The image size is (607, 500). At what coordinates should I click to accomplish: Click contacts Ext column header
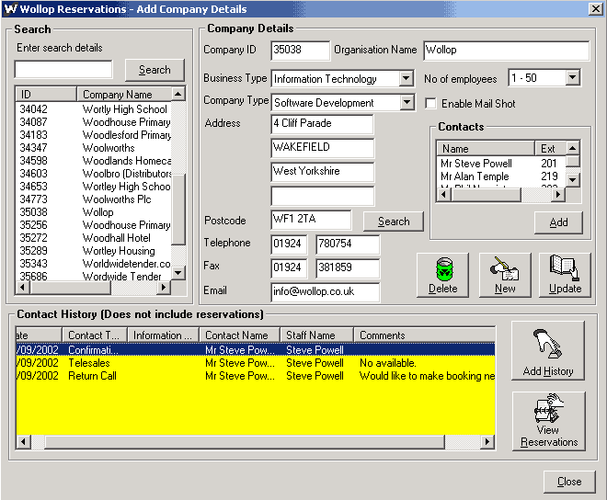(x=550, y=149)
